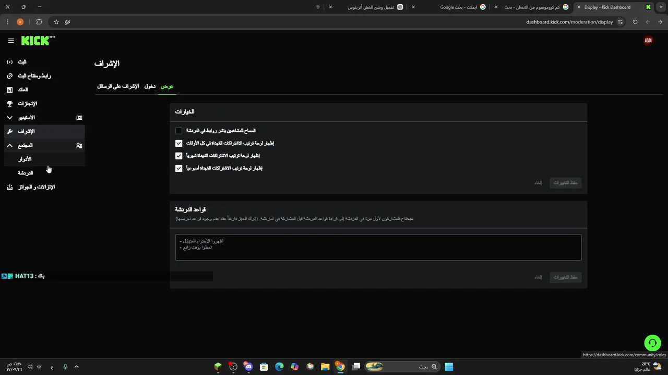Uncheck إظهار لوحة الاشتراكات في كل الأوقات
This screenshot has width=668, height=375.
pyautogui.click(x=179, y=143)
